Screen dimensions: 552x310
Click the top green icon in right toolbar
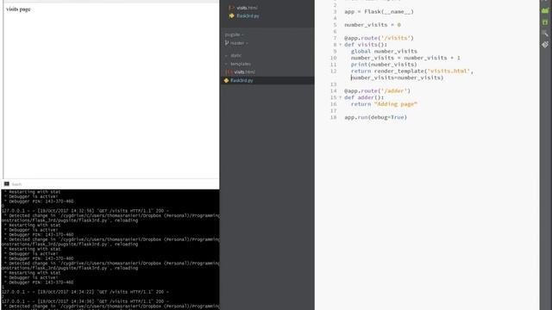(x=545, y=10)
